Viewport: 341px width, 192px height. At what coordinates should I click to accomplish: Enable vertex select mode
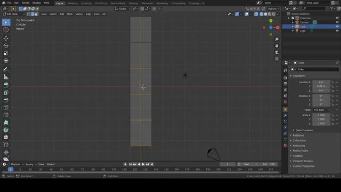pos(28,14)
